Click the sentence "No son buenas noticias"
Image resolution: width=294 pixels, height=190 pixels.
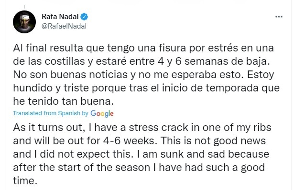click(70, 75)
